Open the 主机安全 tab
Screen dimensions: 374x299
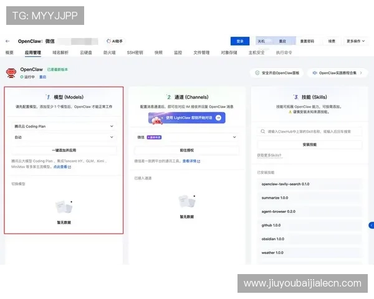click(257, 53)
